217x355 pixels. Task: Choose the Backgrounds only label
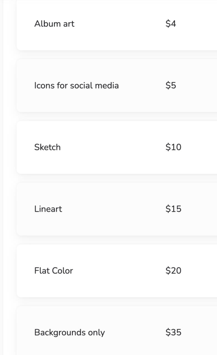point(69,332)
